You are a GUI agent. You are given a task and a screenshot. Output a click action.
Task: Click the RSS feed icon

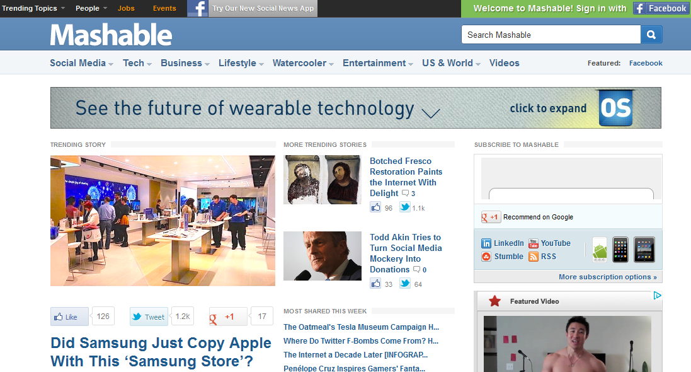534,257
